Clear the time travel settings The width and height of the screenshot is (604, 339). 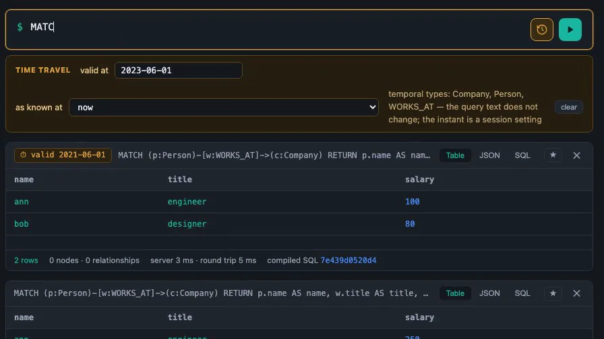tap(568, 107)
